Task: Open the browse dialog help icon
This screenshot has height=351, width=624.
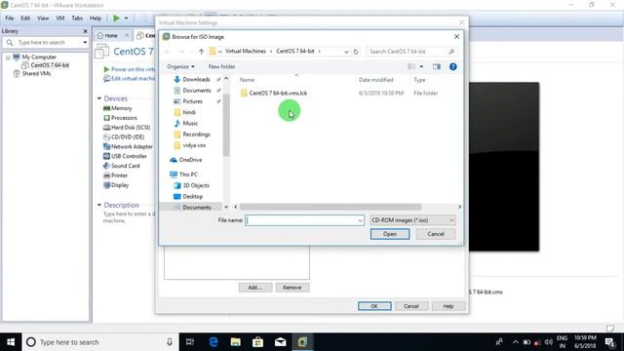Action: click(x=452, y=66)
